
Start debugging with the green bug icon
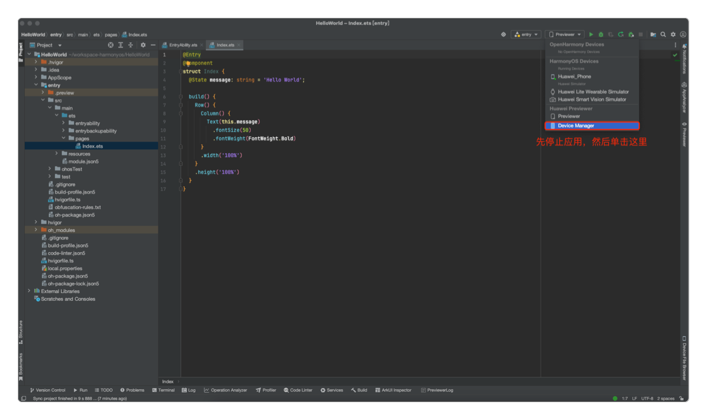pyautogui.click(x=601, y=34)
